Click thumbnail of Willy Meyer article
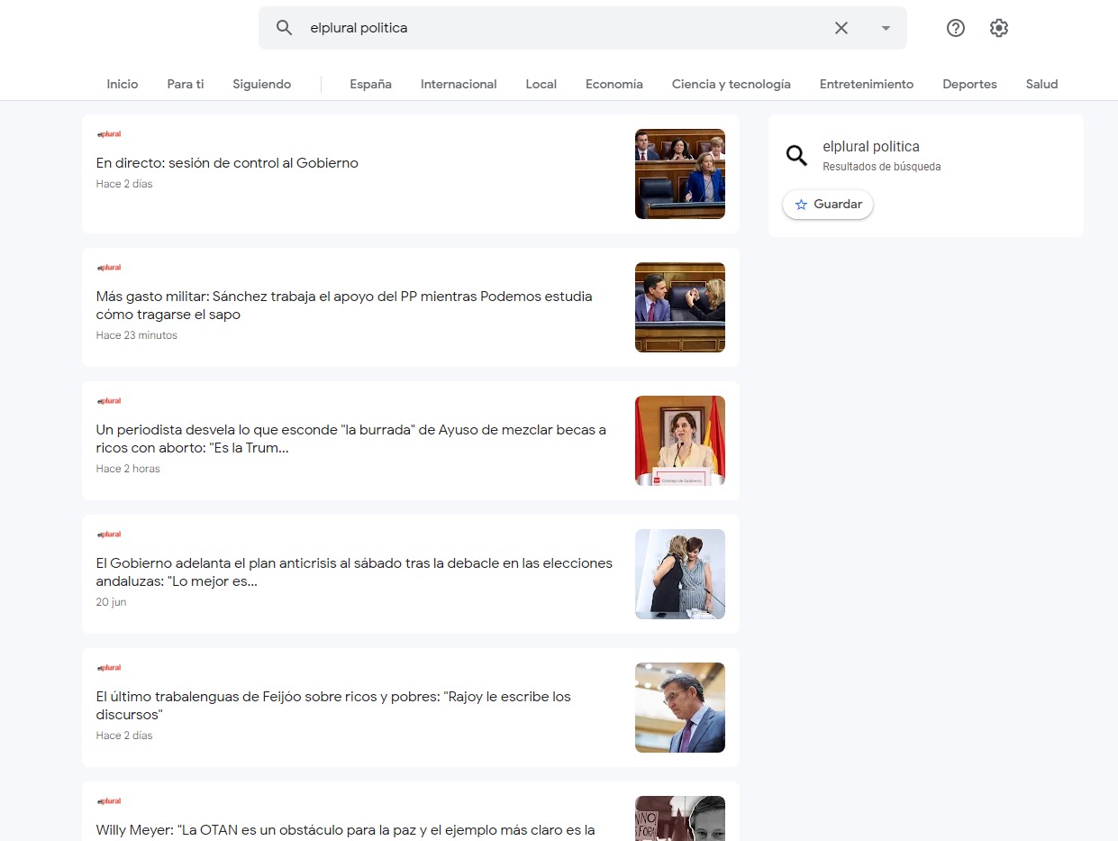The height and width of the screenshot is (841, 1118). point(680,818)
